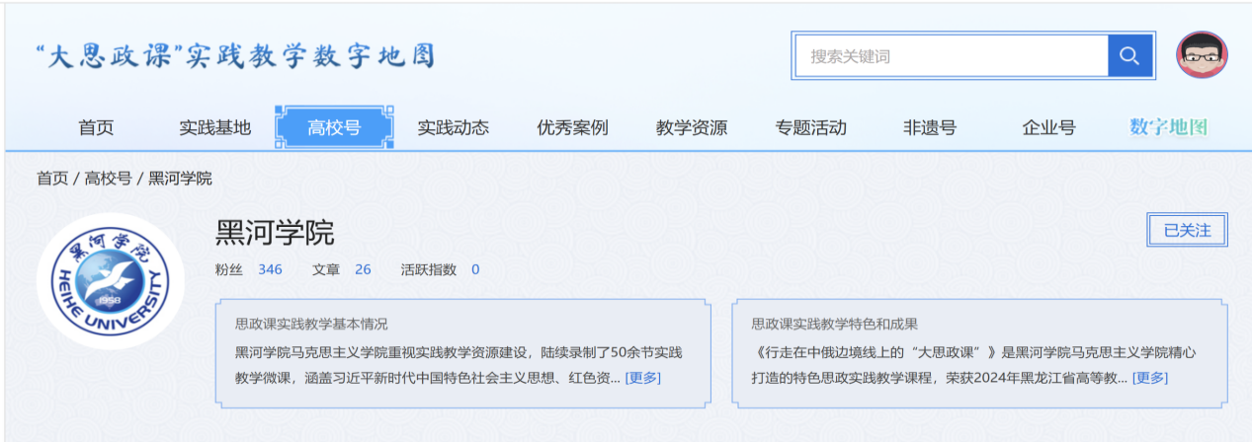1252x442 pixels.
Task: Click the site title logo
Action: (234, 55)
